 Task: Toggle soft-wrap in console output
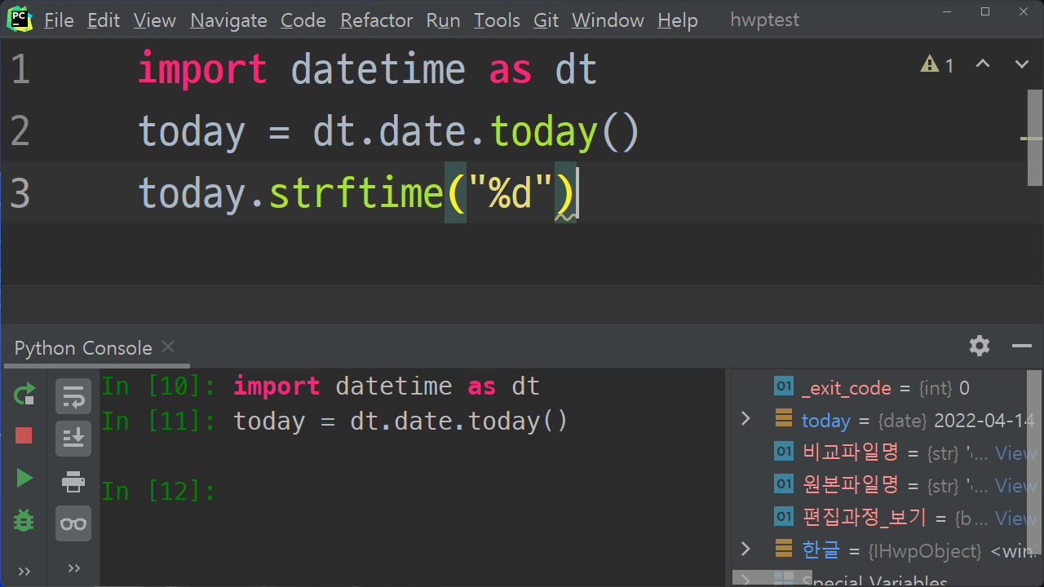[x=73, y=396]
